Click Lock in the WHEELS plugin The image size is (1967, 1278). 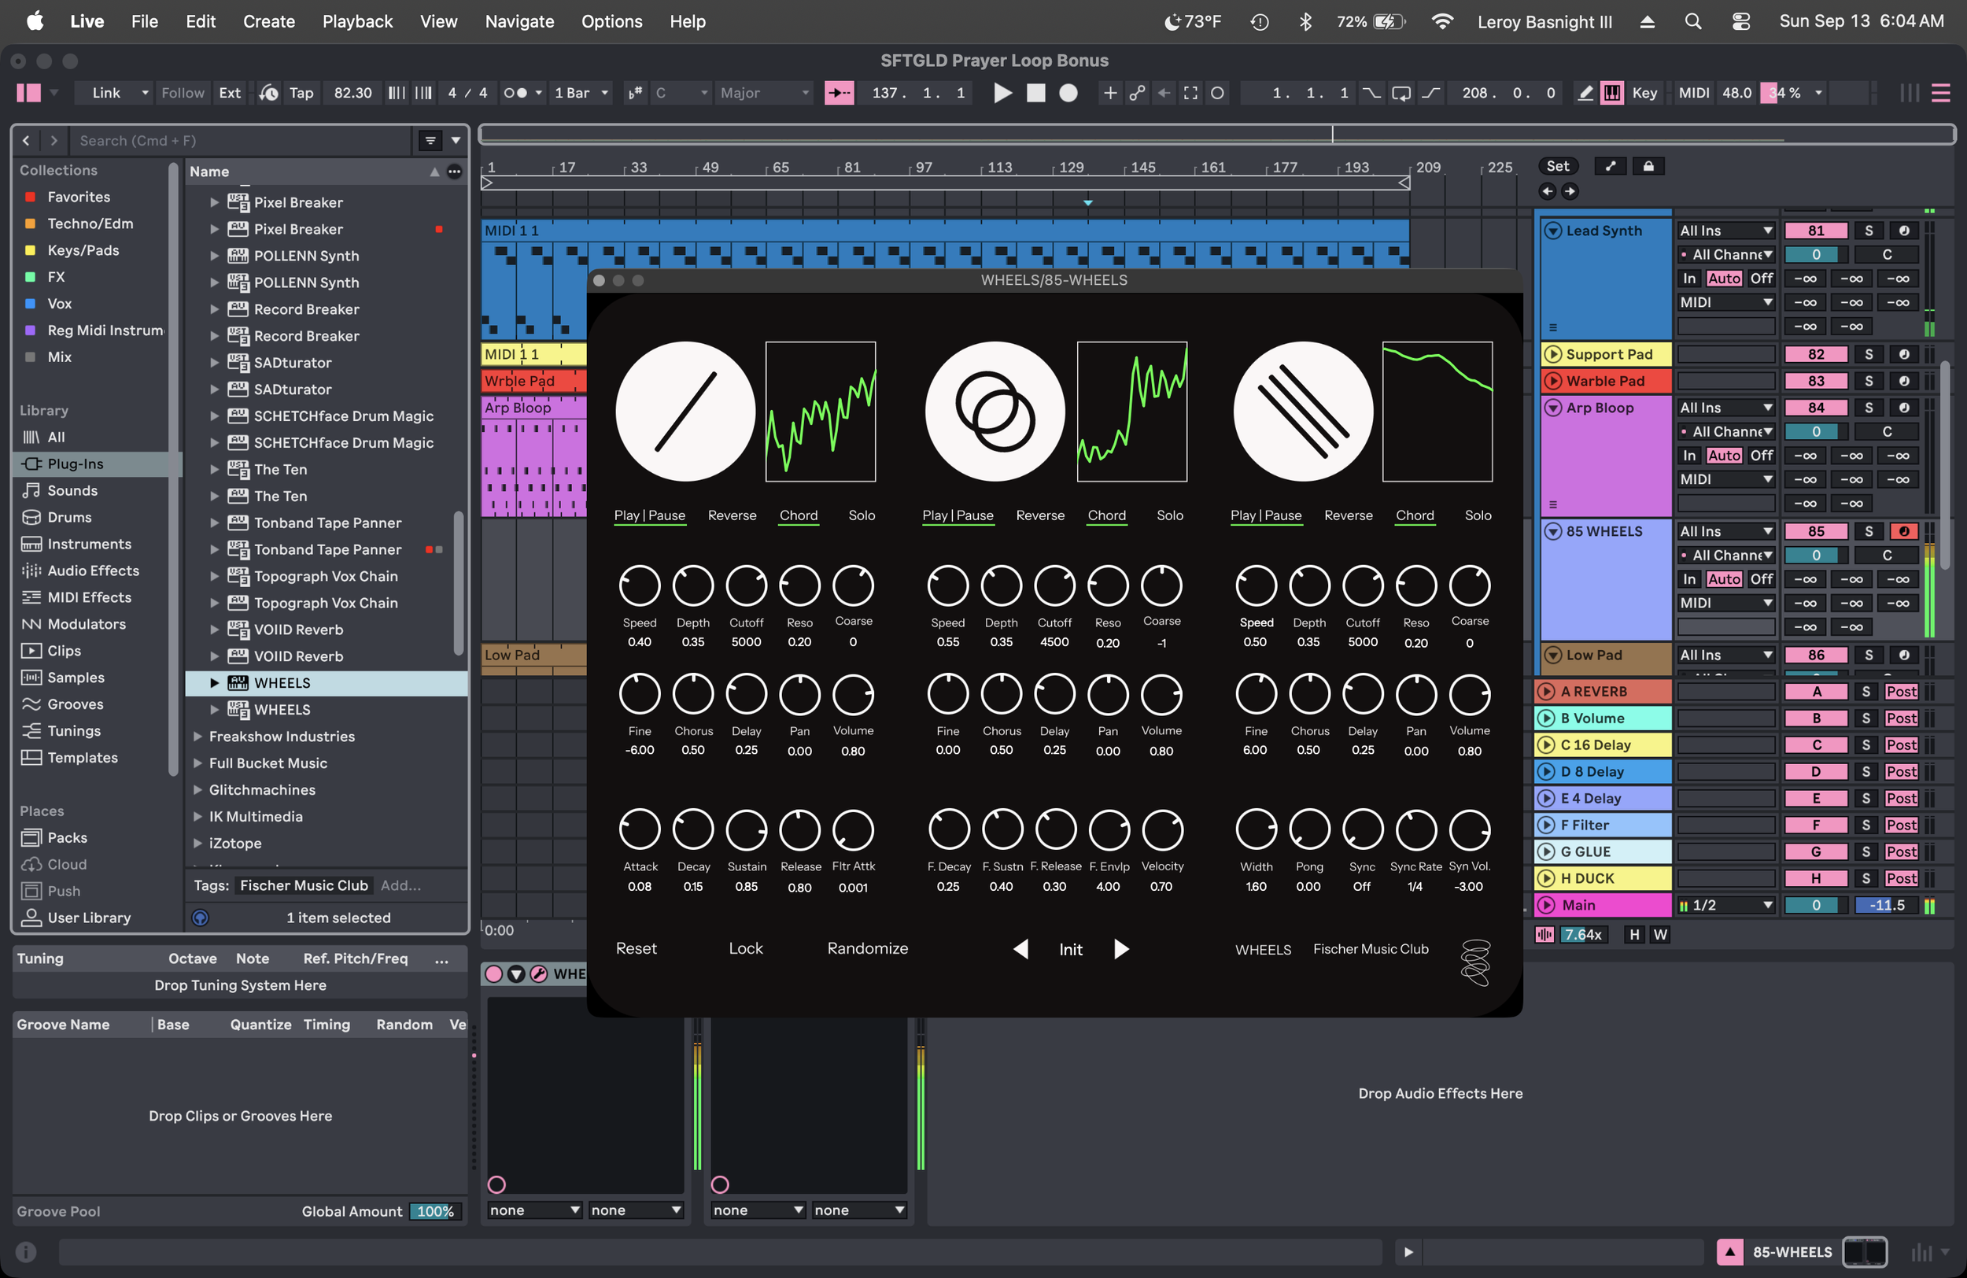pyautogui.click(x=745, y=948)
